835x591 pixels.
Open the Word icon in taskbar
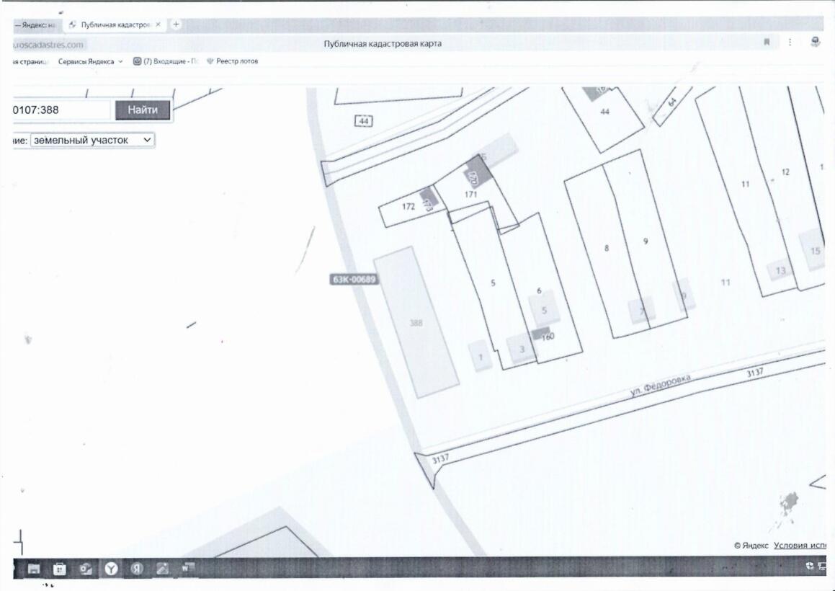[x=187, y=569]
